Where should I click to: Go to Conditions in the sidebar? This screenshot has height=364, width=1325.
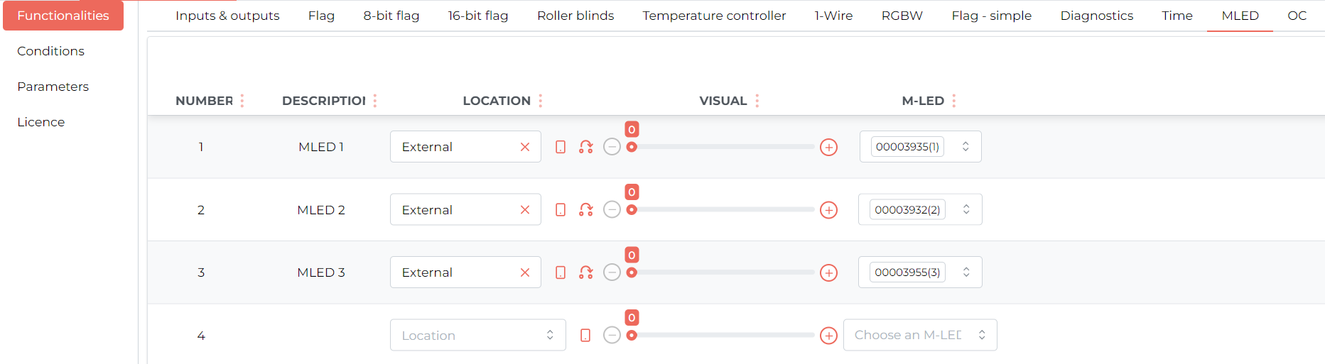50,51
